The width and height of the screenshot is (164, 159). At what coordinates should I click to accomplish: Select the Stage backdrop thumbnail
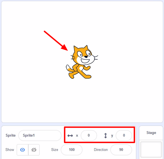[x=151, y=149]
